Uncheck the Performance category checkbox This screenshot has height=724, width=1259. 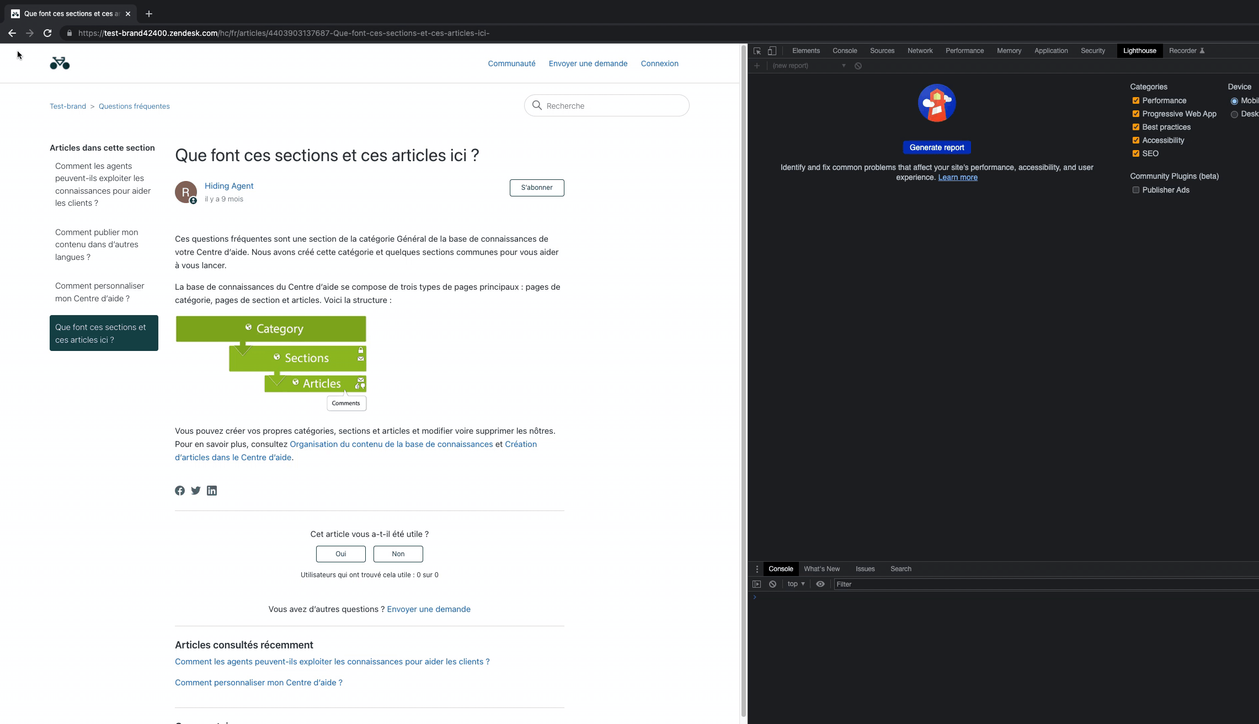tap(1135, 100)
